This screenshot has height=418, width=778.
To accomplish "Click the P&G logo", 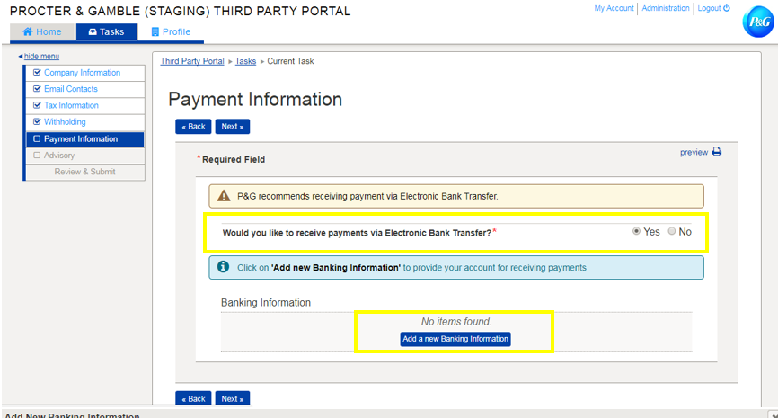I will pos(757,22).
